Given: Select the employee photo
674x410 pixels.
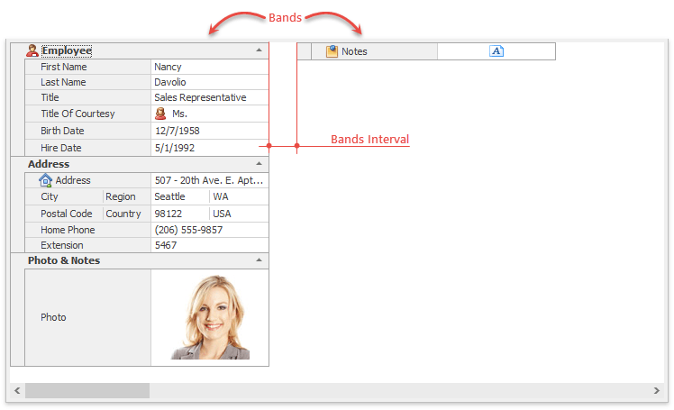Looking at the screenshot, I should click(x=210, y=317).
